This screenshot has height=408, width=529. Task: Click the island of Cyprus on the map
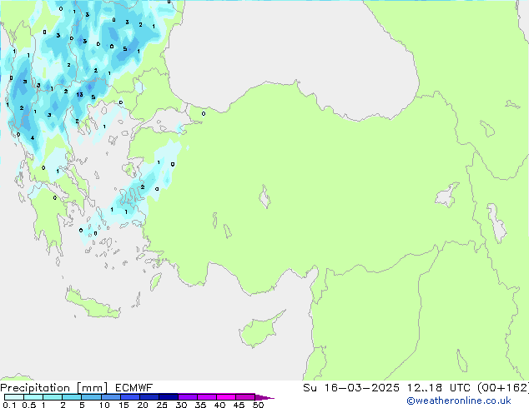point(259,331)
